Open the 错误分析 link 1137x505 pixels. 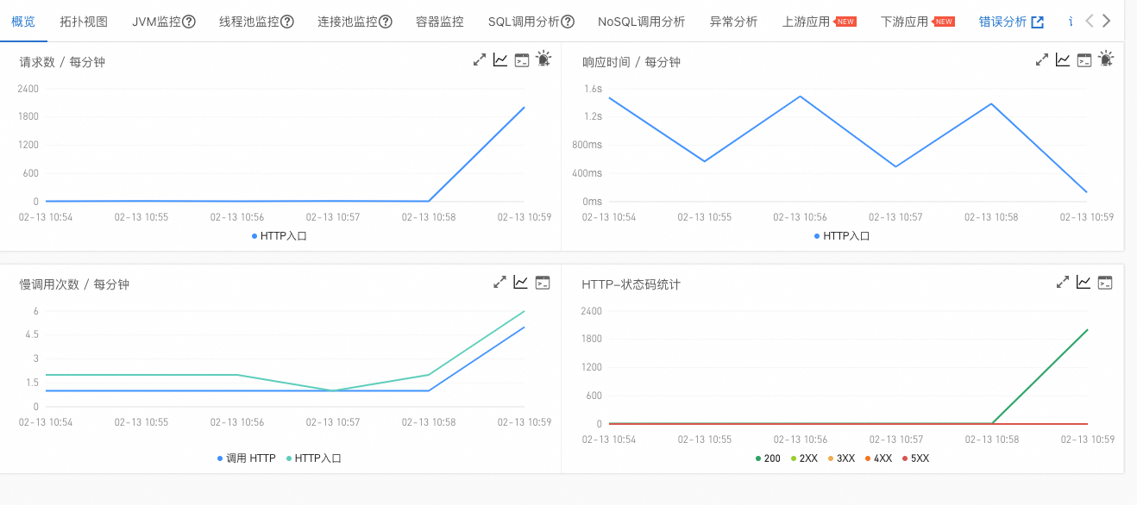1003,22
